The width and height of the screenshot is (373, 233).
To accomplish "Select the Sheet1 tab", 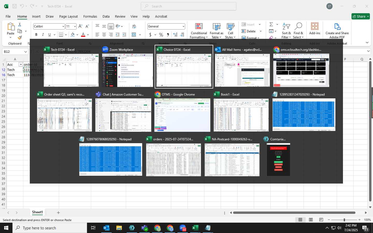I will 37,212.
